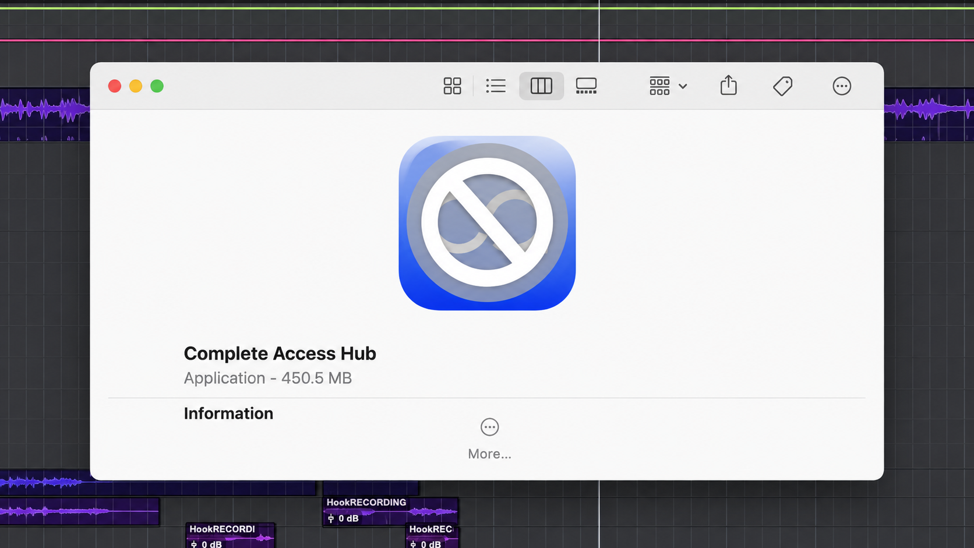Switch Finder to gallery view
Screen dimensions: 974x548
(586, 86)
